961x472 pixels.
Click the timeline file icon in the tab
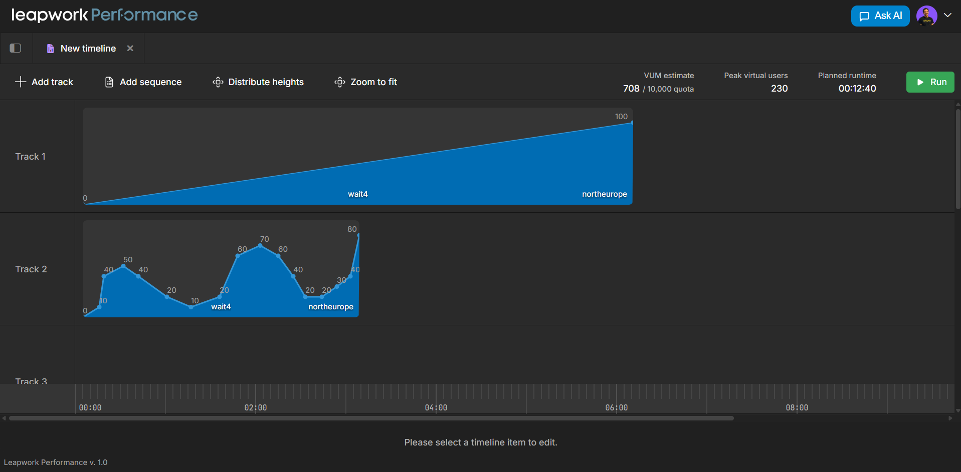pyautogui.click(x=50, y=49)
